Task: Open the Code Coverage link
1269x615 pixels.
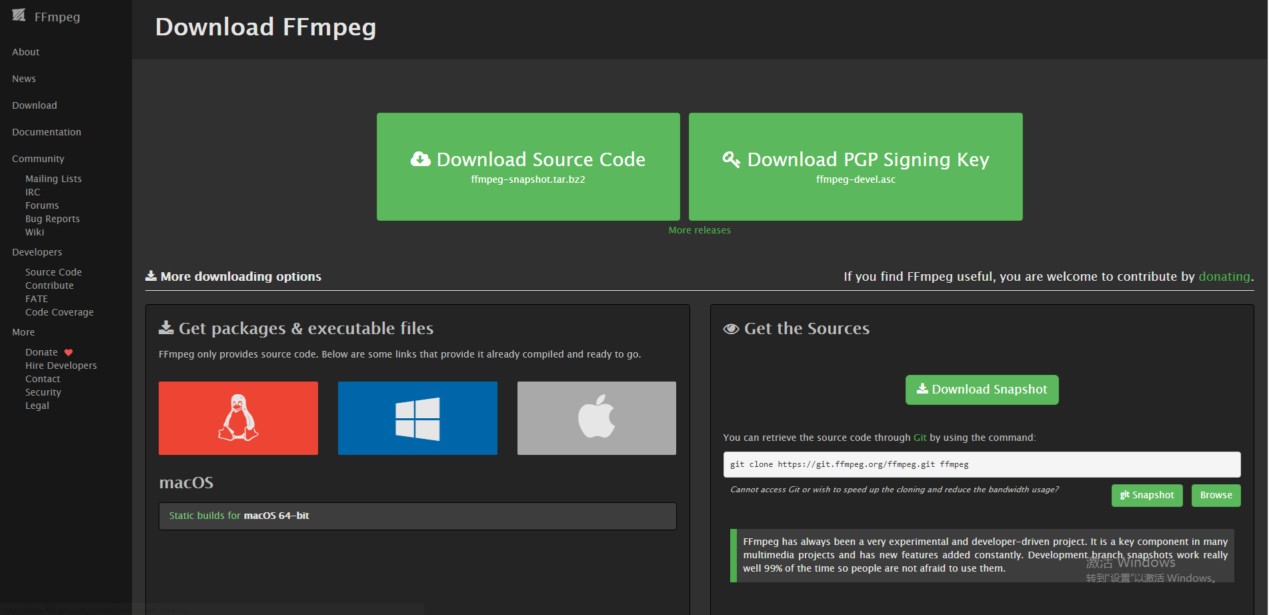Action: [59, 312]
